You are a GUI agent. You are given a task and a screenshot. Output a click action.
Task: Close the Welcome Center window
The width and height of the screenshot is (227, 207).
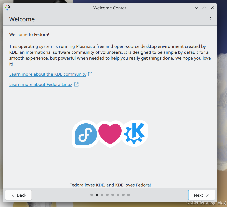[x=212, y=8]
